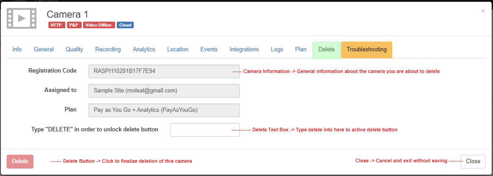Open the Location tab
Image resolution: width=493 pixels, height=176 pixels.
tap(178, 50)
